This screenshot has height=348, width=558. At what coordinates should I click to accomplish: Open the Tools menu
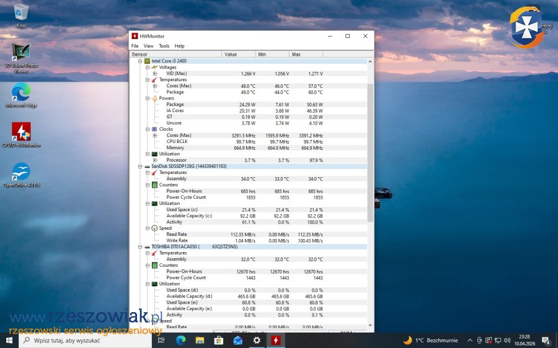(164, 46)
